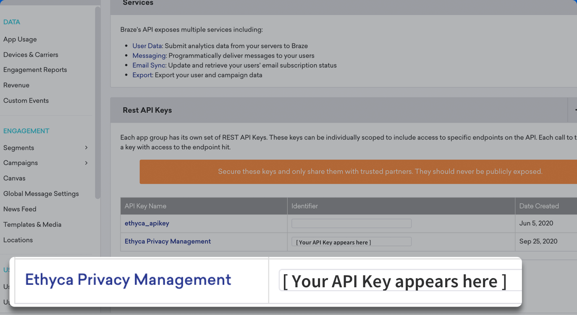Image resolution: width=577 pixels, height=315 pixels.
Task: Follow the Email Sync link
Action: point(149,65)
